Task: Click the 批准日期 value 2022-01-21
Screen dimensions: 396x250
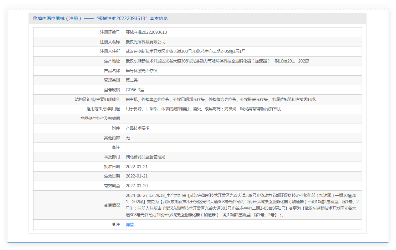Action: coord(136,167)
